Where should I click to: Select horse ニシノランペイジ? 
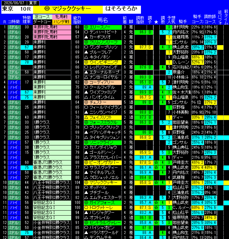coord(102,112)
